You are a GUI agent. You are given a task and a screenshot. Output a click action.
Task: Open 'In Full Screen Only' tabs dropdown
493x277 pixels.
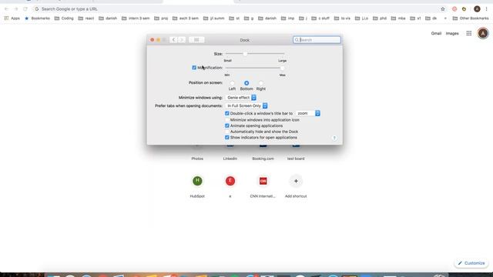pyautogui.click(x=246, y=106)
